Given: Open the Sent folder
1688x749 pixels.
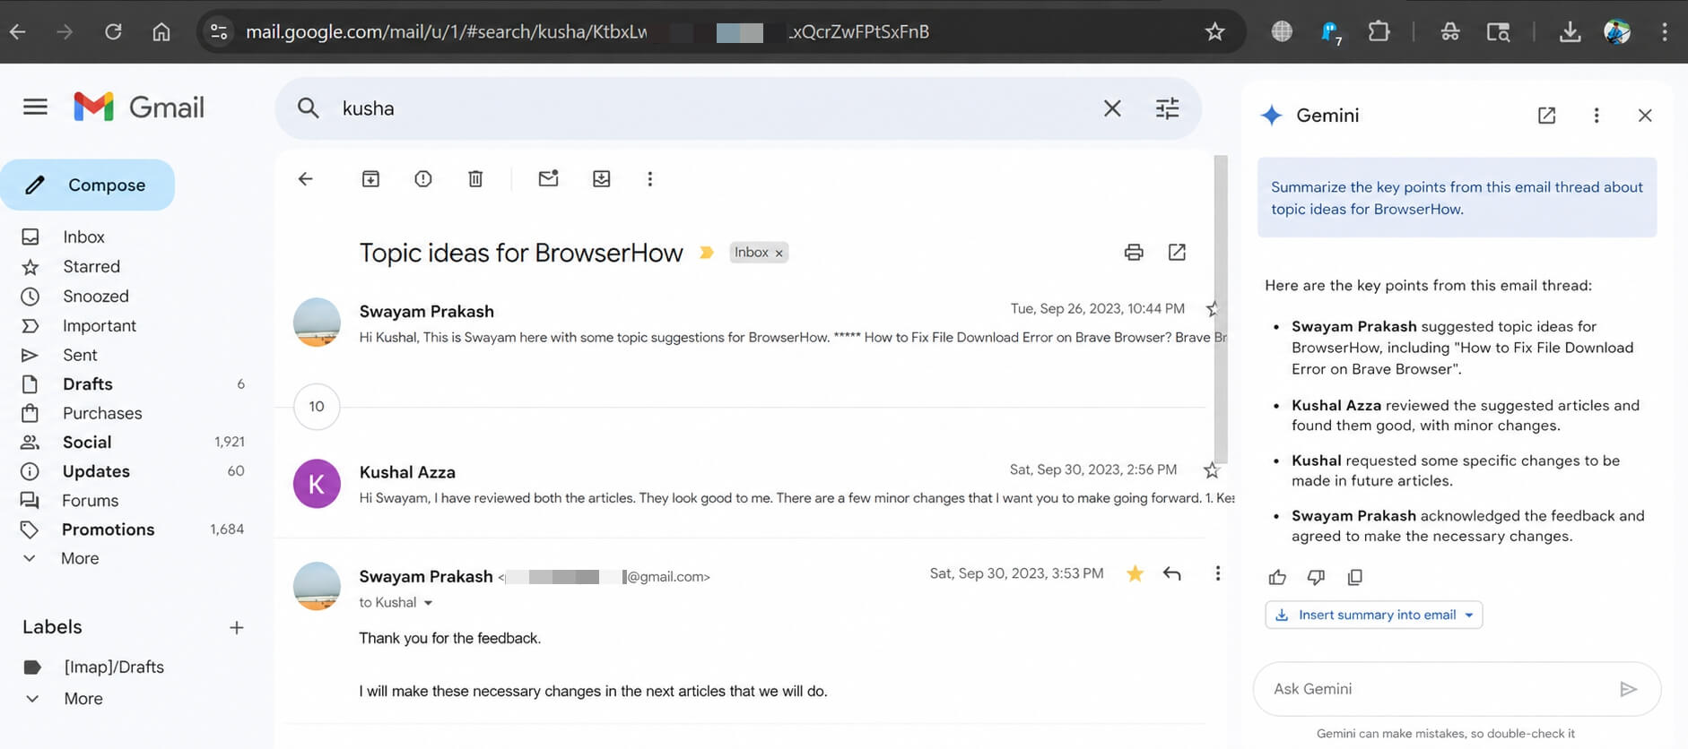Looking at the screenshot, I should tap(80, 356).
